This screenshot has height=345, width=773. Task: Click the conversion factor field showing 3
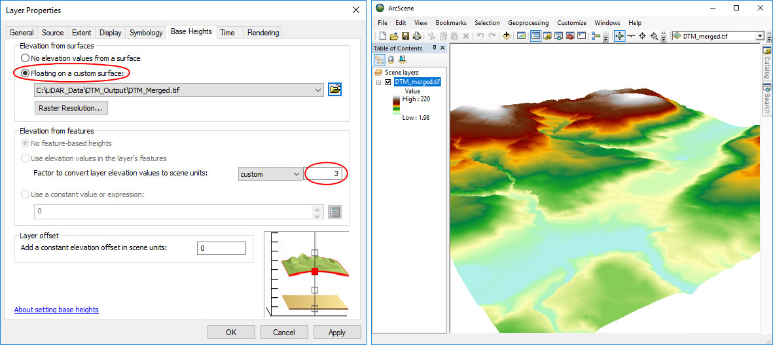pos(324,174)
